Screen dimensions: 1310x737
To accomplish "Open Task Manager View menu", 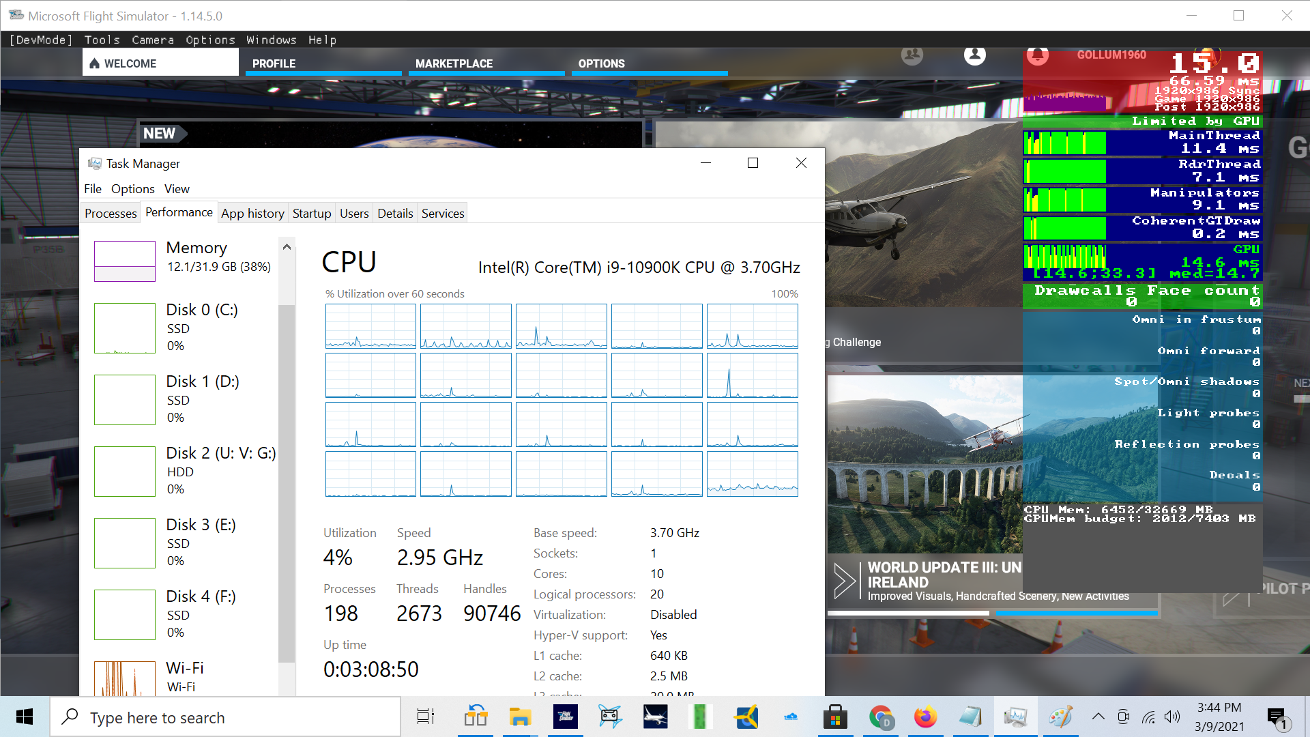I will [177, 189].
